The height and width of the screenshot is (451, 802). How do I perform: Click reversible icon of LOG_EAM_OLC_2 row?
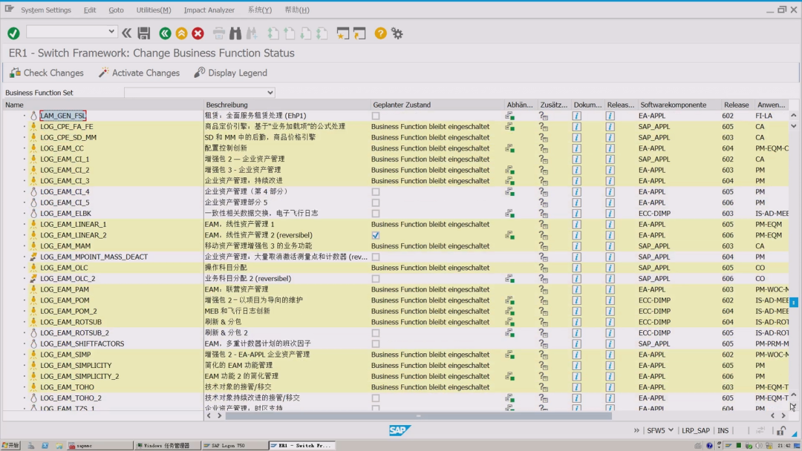tap(33, 278)
